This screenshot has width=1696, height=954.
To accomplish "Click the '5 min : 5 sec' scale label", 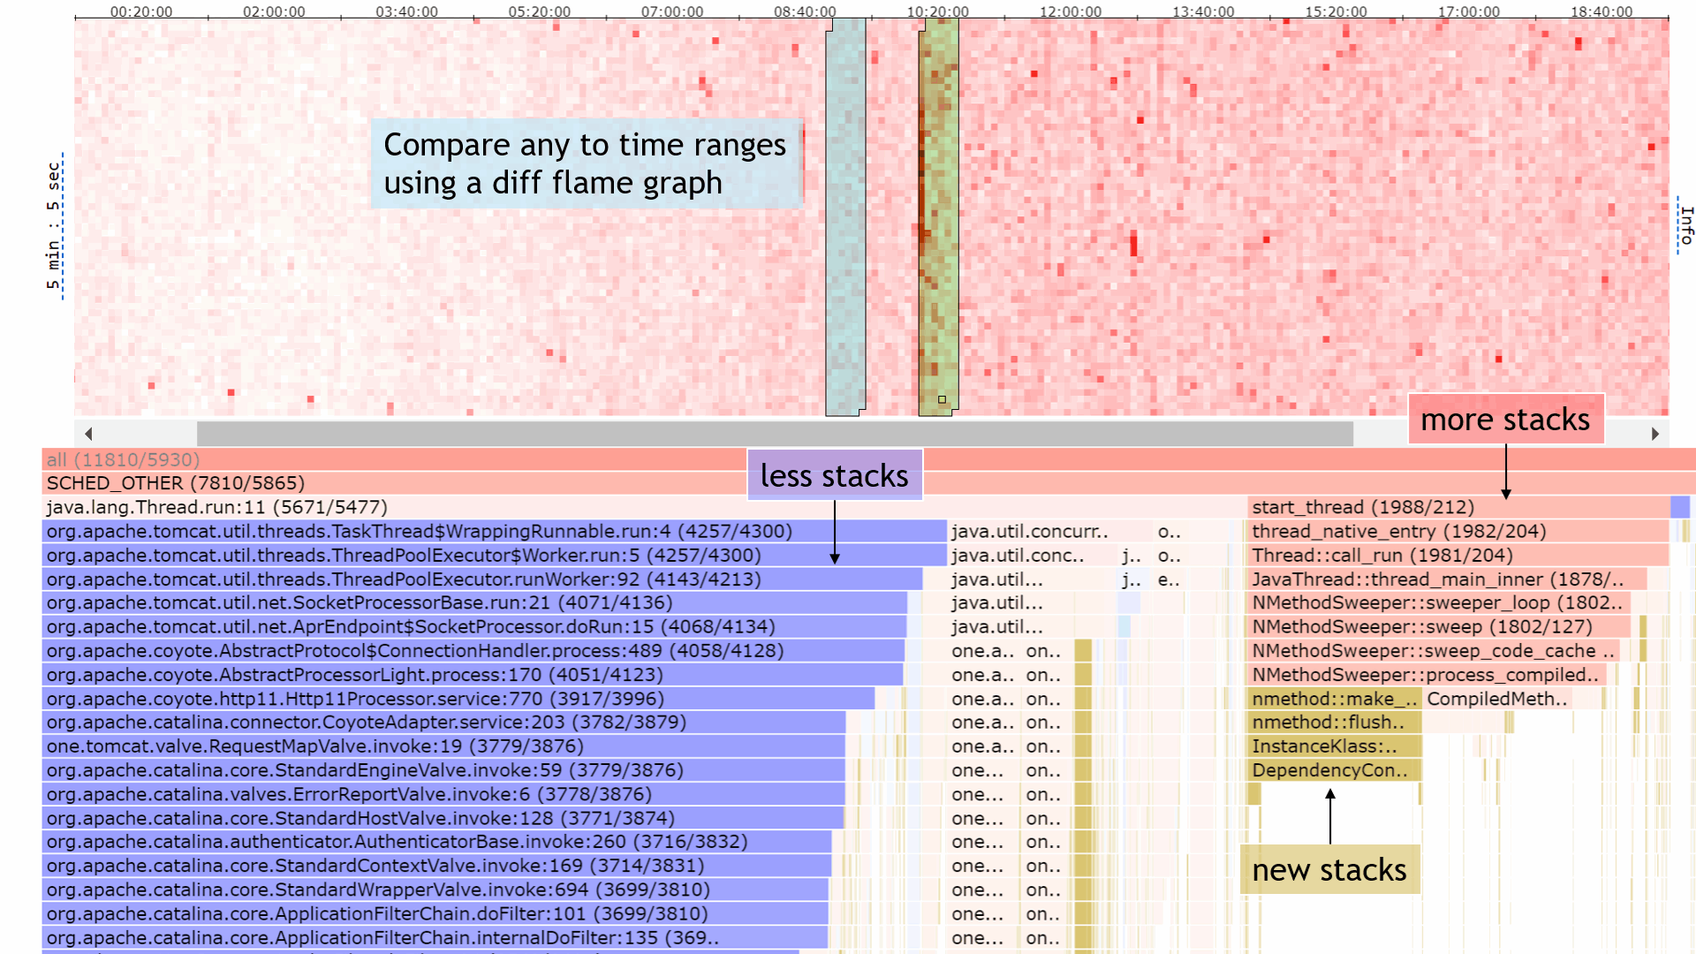I will 54,225.
